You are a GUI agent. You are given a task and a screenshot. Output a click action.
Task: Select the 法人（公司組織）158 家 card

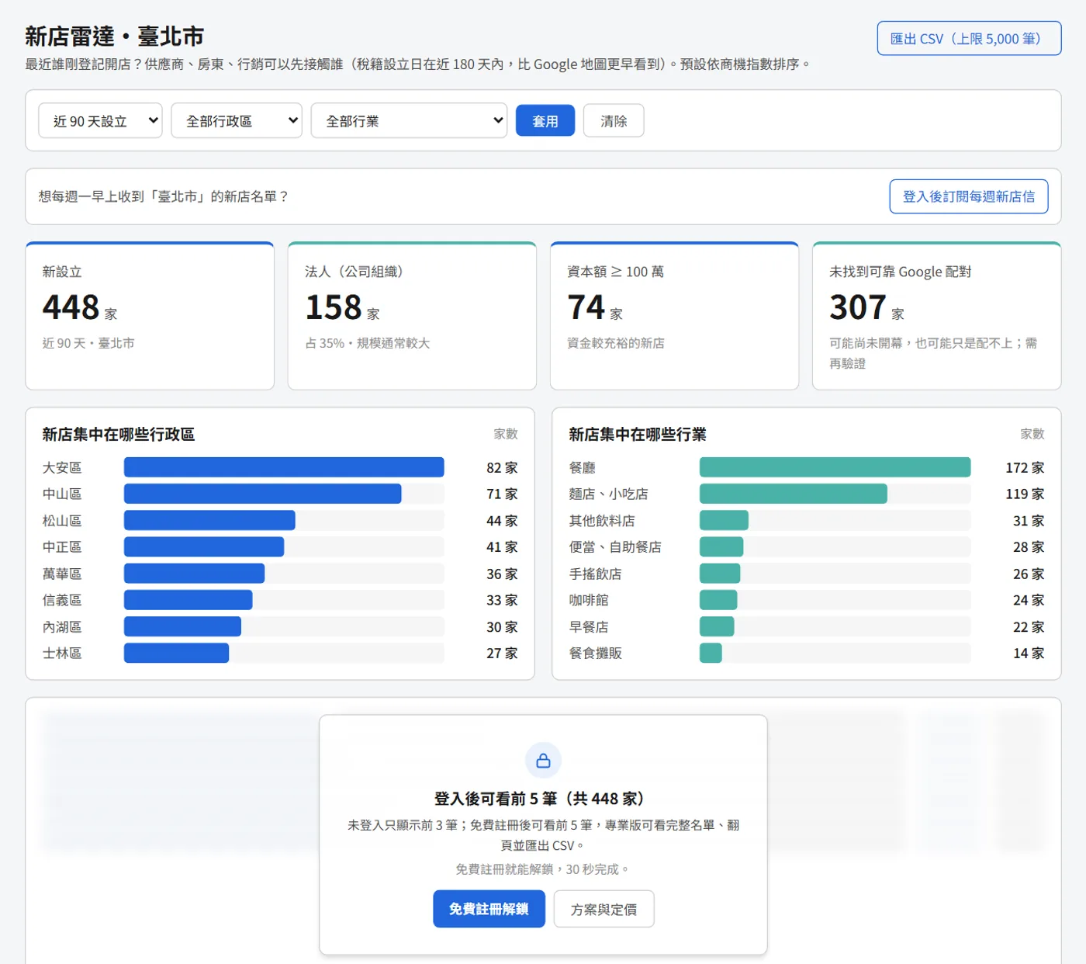(x=412, y=316)
